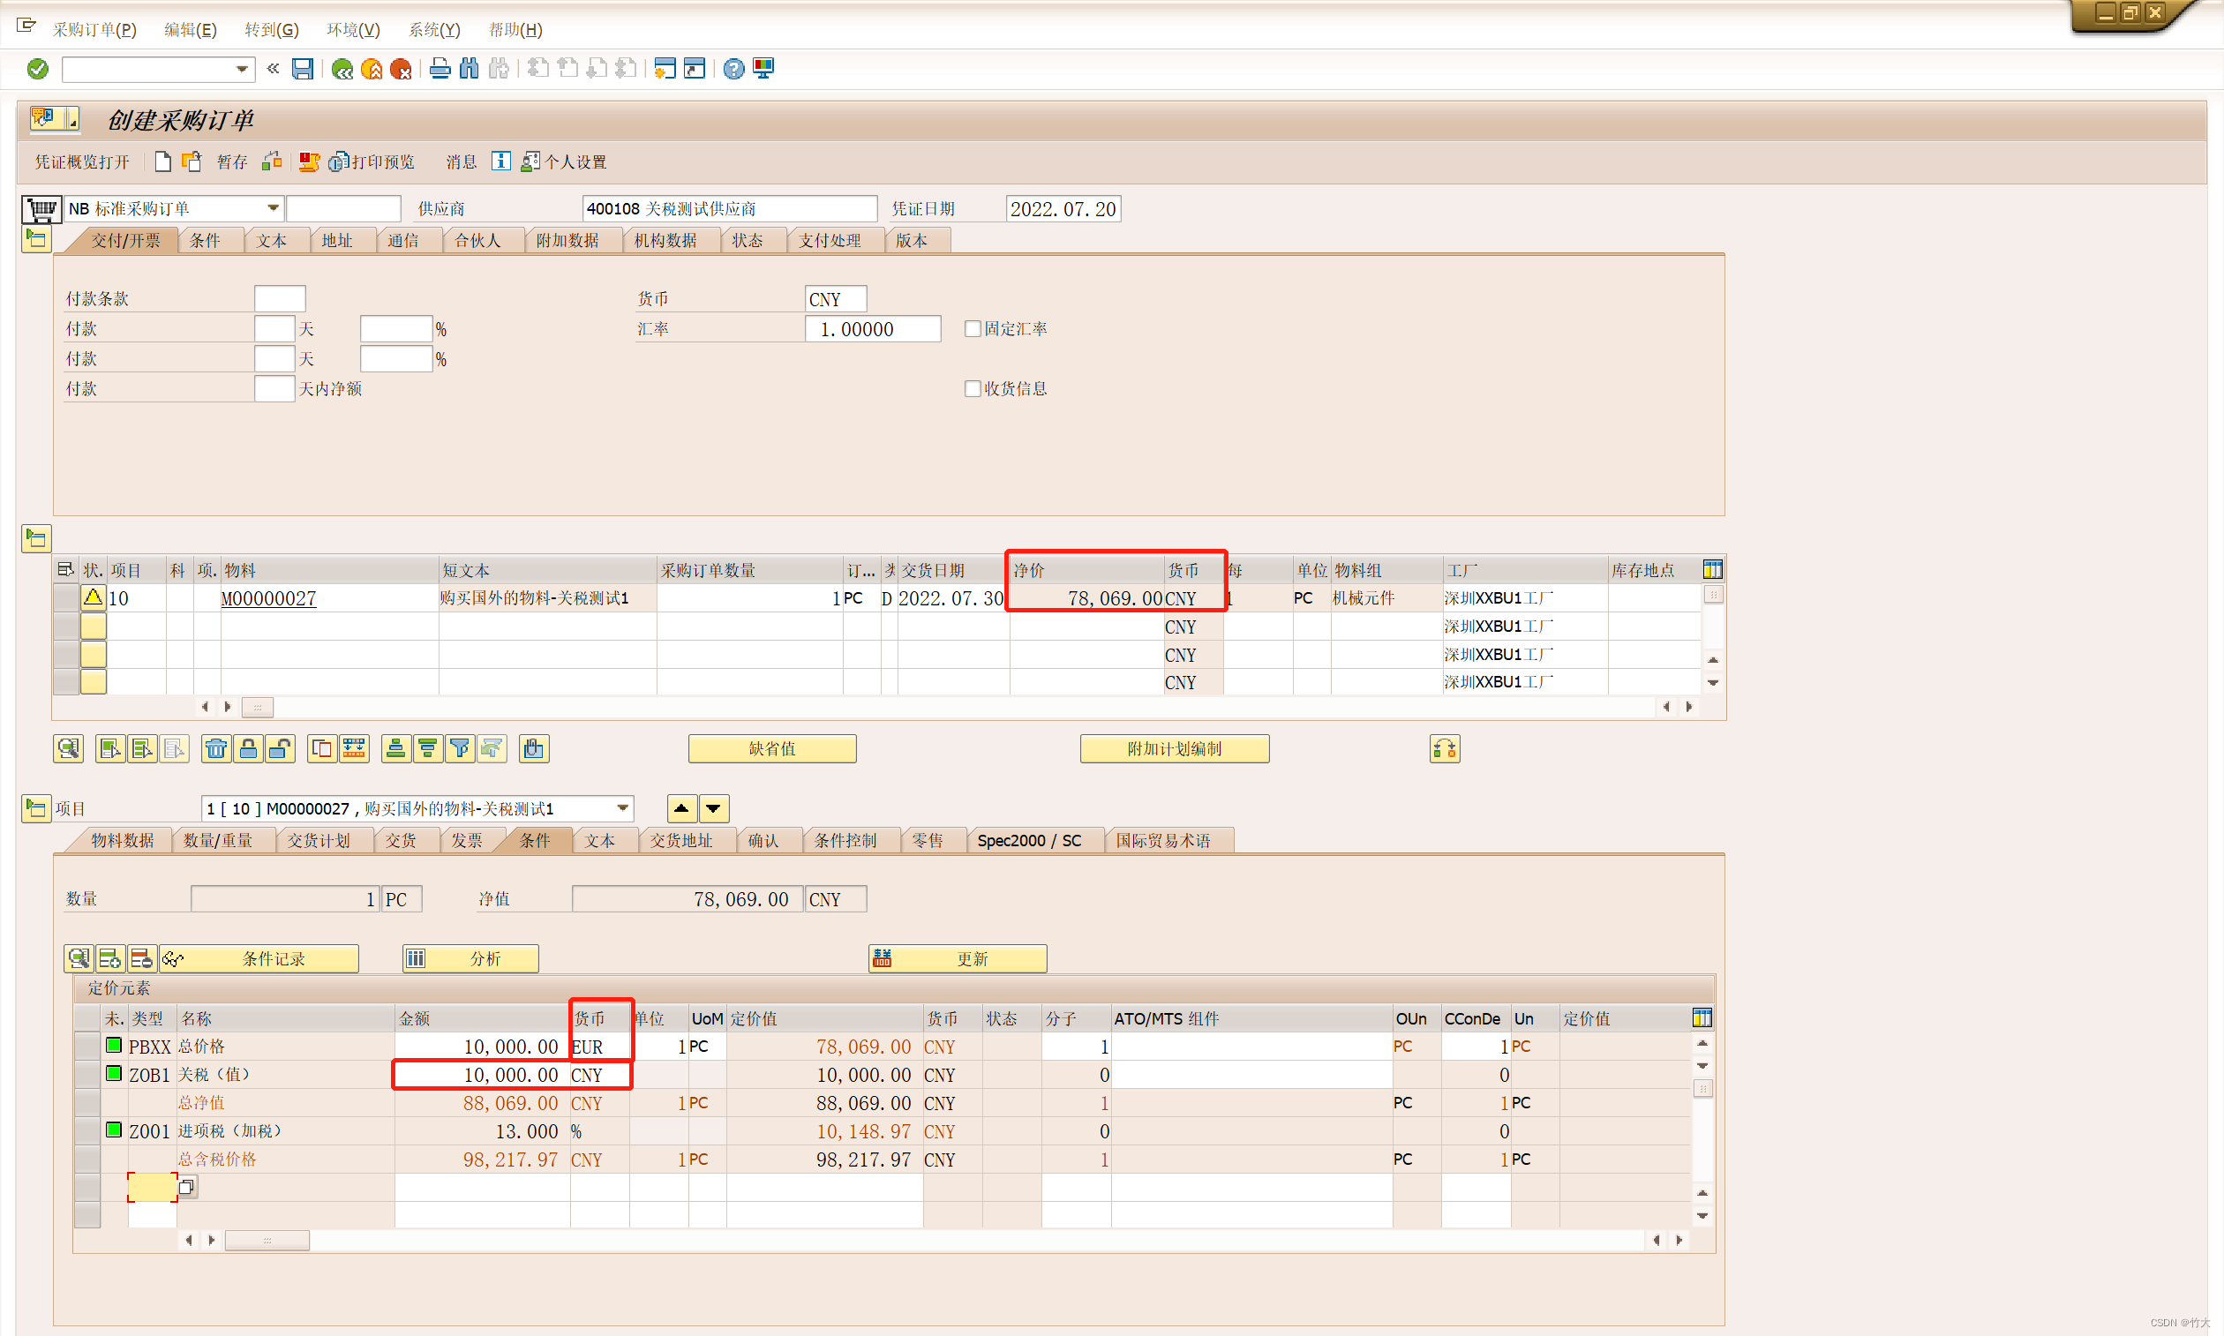Click the 更新 update button
Screen dimensions: 2224x1336
pyautogui.click(x=958, y=959)
